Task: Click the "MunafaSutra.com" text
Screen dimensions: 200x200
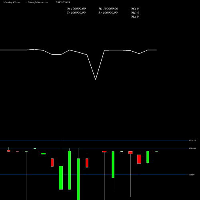Action: 38,2
